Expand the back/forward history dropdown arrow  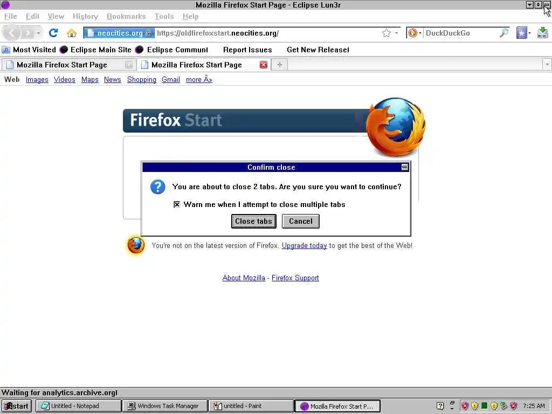(38, 33)
